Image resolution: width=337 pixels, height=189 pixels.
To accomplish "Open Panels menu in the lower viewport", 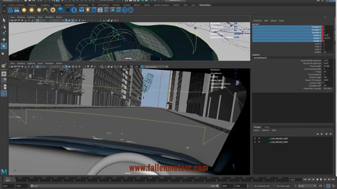I will pyautogui.click(x=59, y=64).
